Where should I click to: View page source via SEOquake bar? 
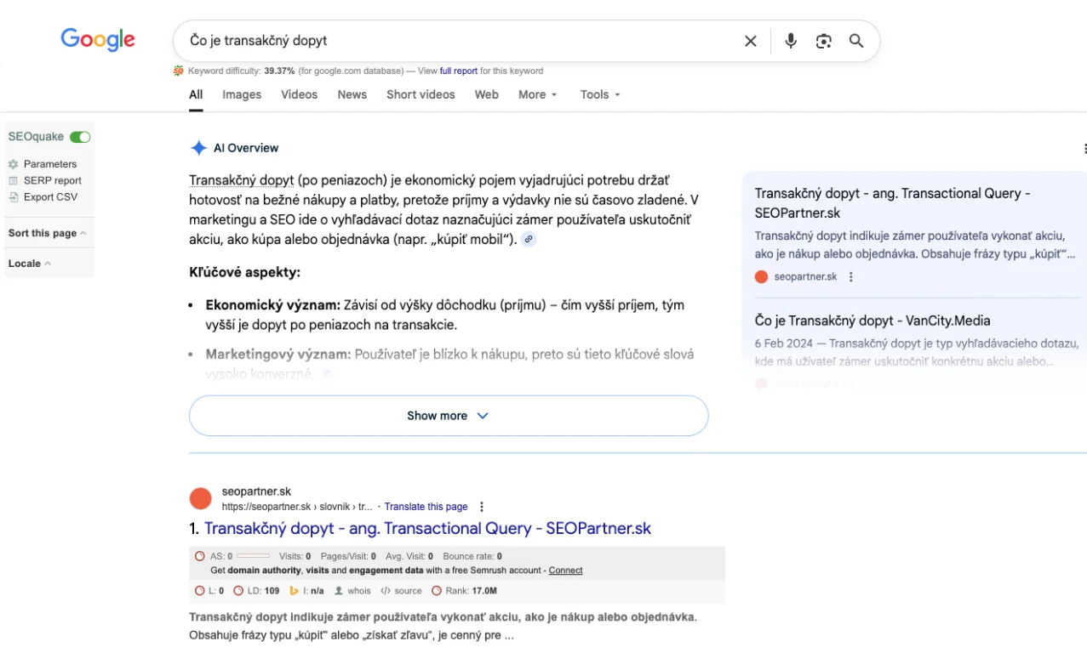[x=401, y=591]
